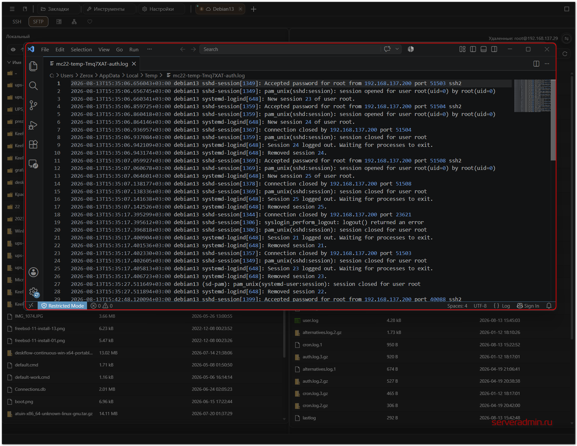Viewport: 577px width, 446px height.
Task: Open the Selection menu
Action: point(81,49)
